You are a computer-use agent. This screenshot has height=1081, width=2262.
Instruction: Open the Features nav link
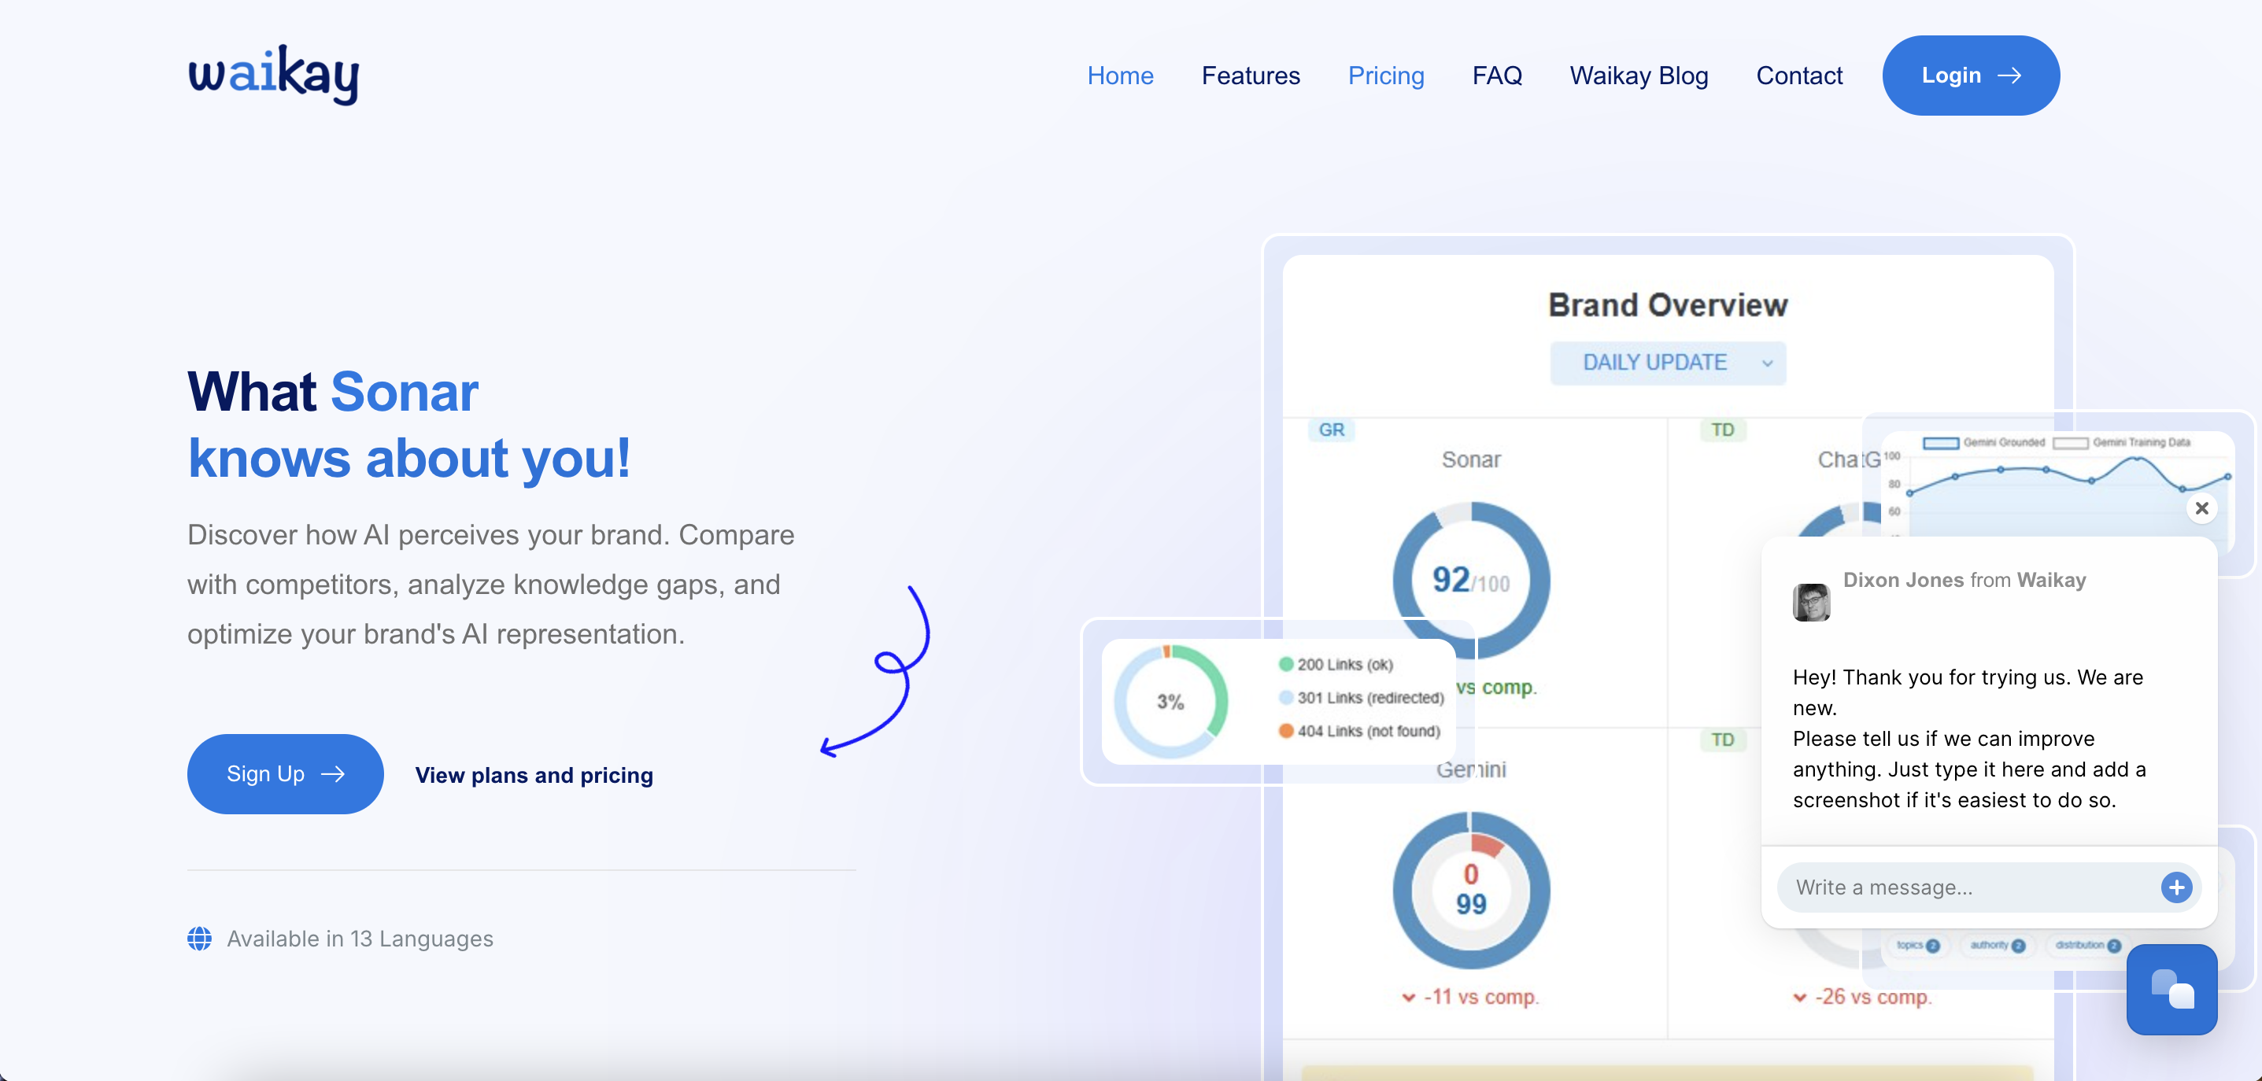(1251, 76)
